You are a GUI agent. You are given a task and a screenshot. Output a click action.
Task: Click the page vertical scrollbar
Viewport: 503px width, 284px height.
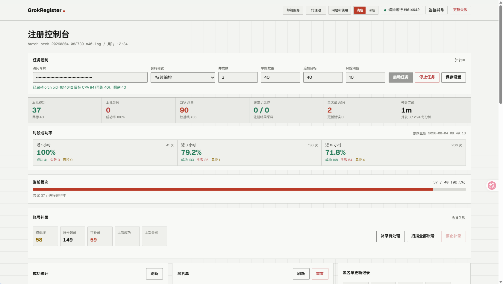pos(501,54)
